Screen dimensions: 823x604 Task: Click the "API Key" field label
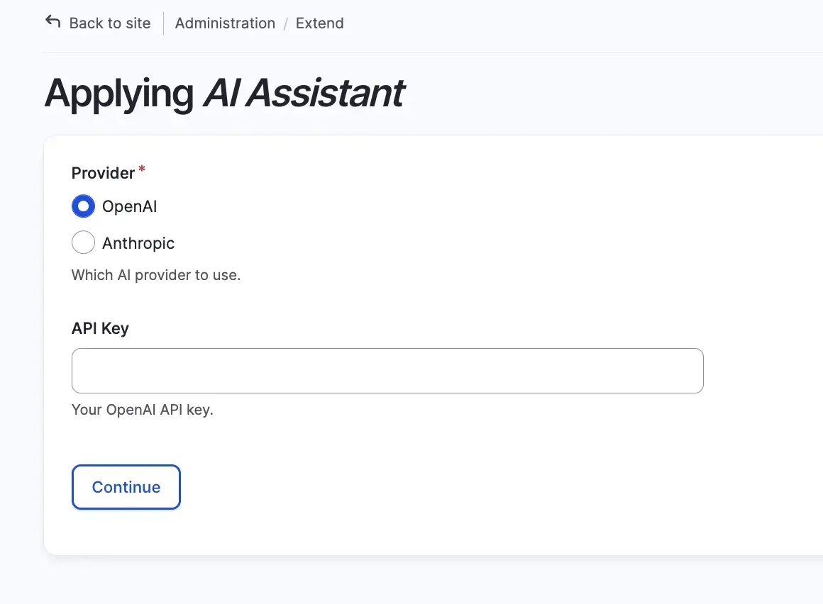pyautogui.click(x=100, y=329)
